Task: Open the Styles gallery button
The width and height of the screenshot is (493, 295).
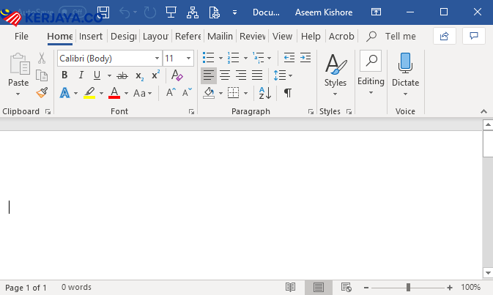Action: pyautogui.click(x=336, y=73)
